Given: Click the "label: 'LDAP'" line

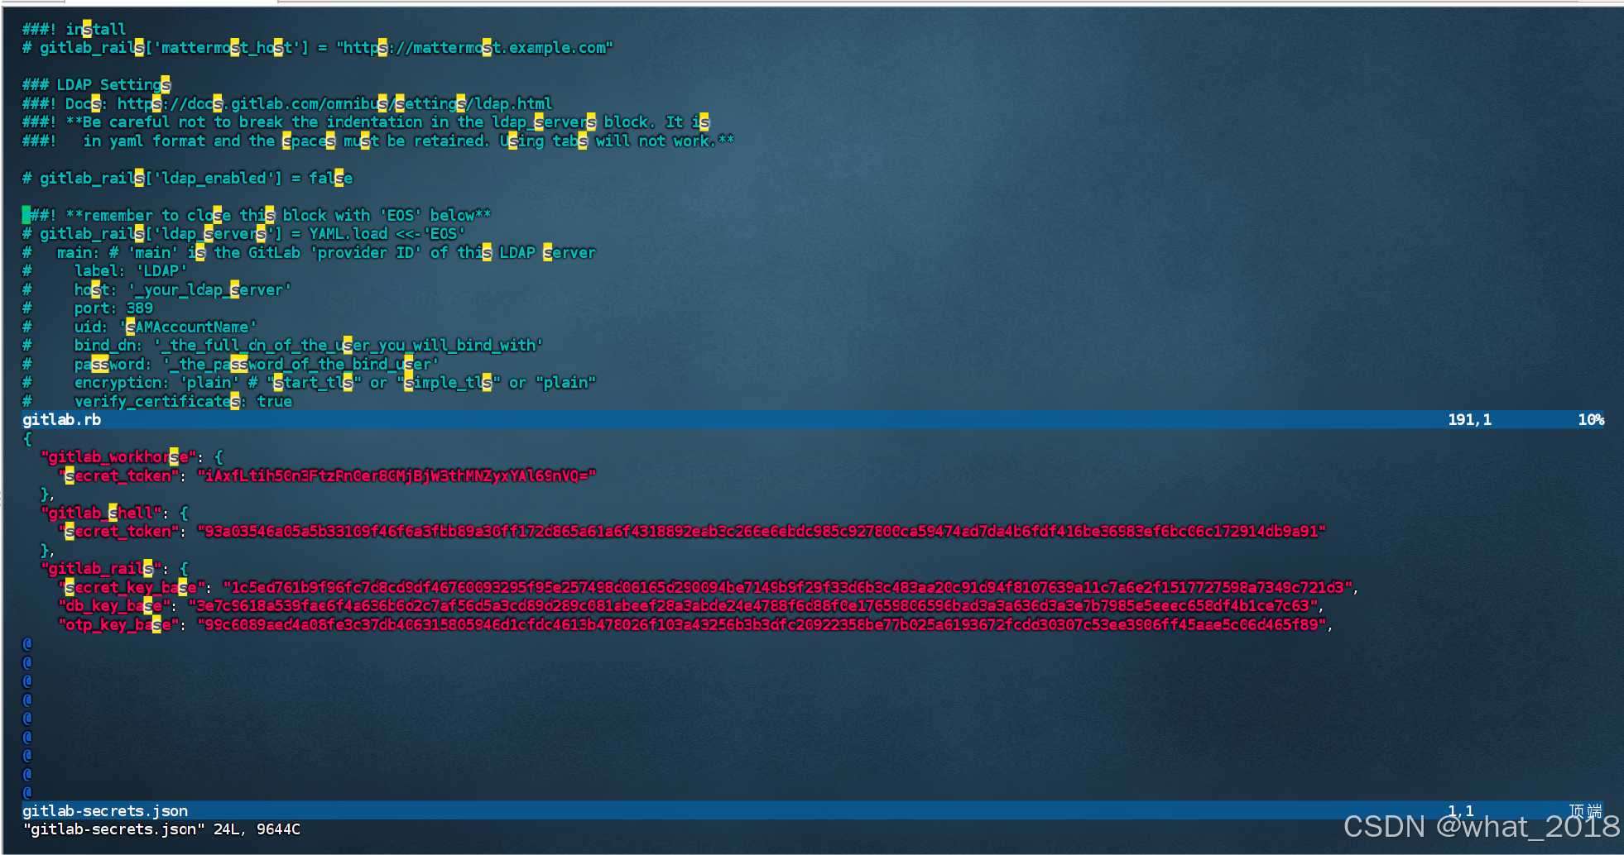Looking at the screenshot, I should [104, 271].
